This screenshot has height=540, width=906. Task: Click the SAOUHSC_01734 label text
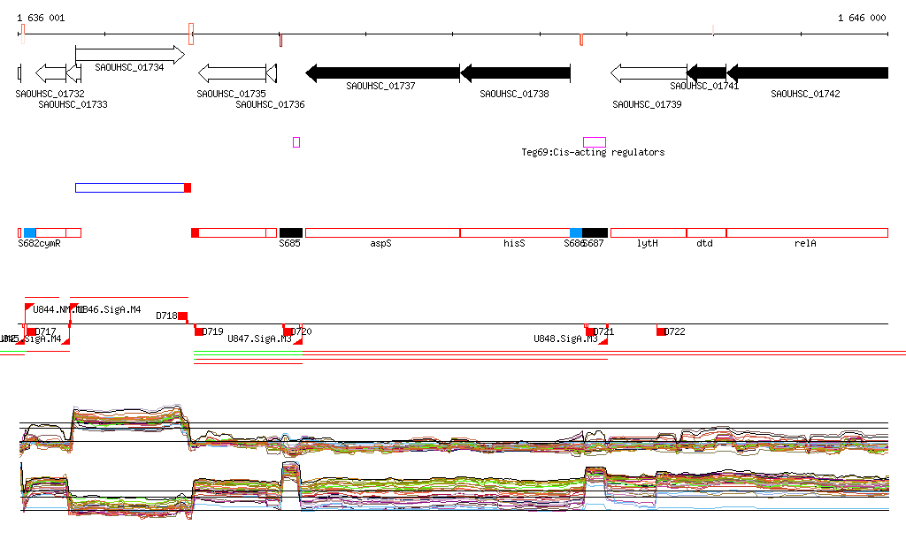(x=129, y=67)
